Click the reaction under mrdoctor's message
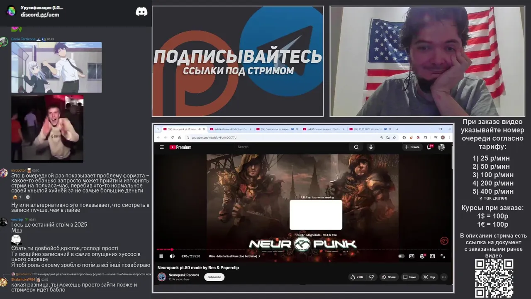 (x=17, y=197)
